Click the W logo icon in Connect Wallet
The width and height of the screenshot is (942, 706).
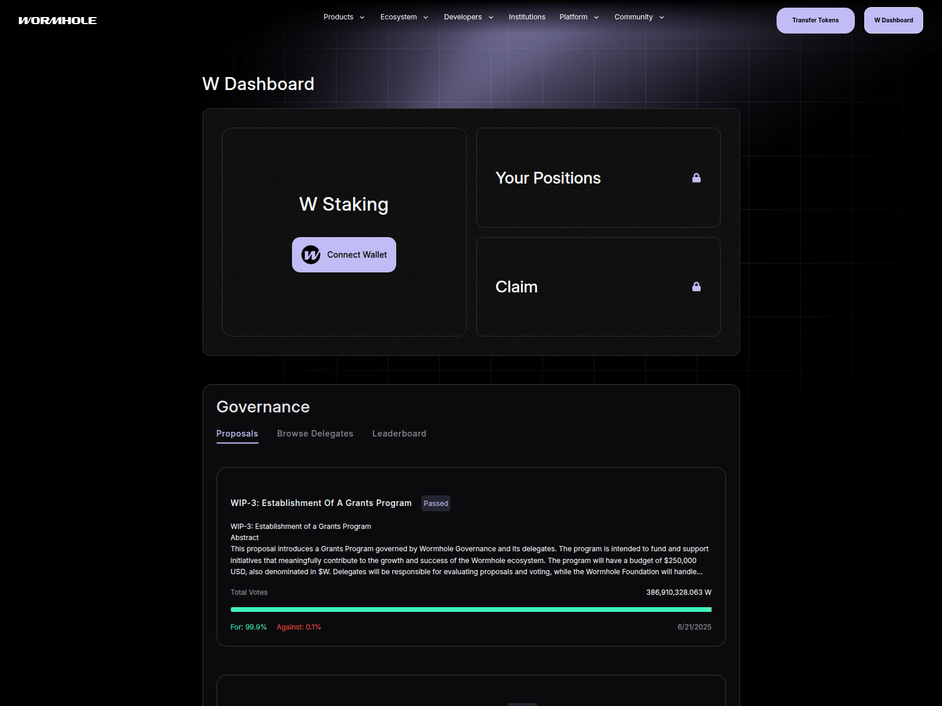tap(311, 255)
